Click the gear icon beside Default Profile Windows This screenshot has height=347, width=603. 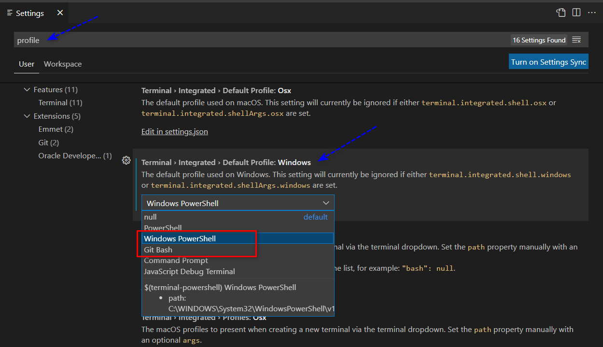click(126, 160)
